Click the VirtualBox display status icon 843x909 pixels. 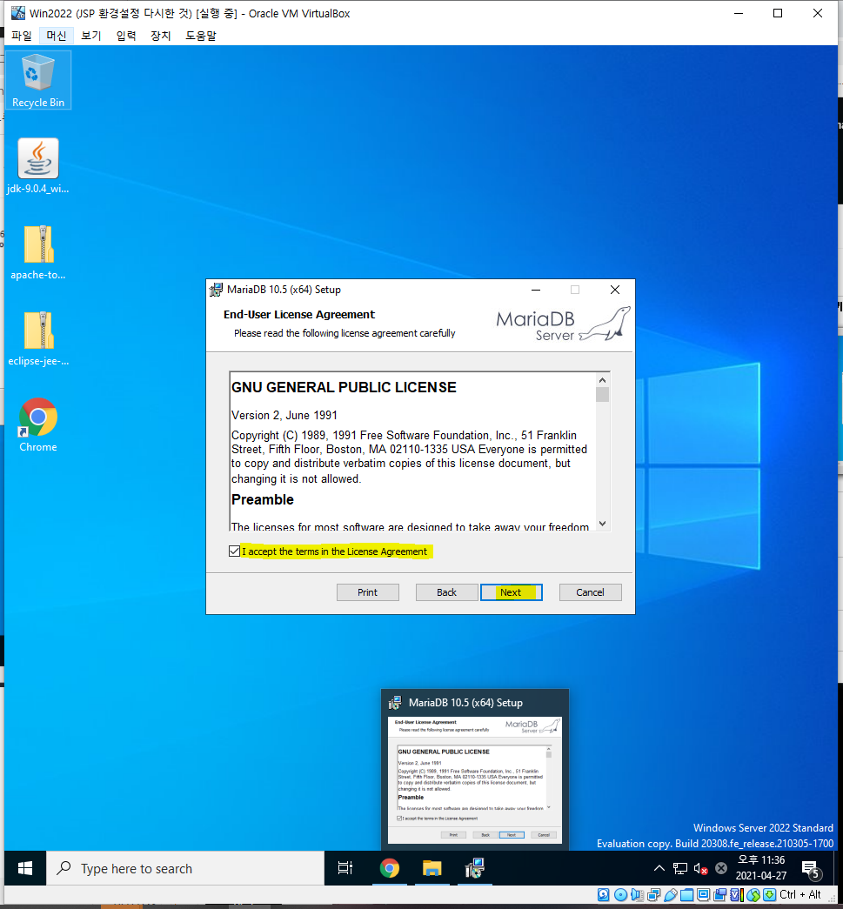(x=703, y=894)
